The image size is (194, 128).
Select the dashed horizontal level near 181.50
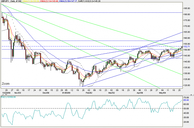point(92,13)
